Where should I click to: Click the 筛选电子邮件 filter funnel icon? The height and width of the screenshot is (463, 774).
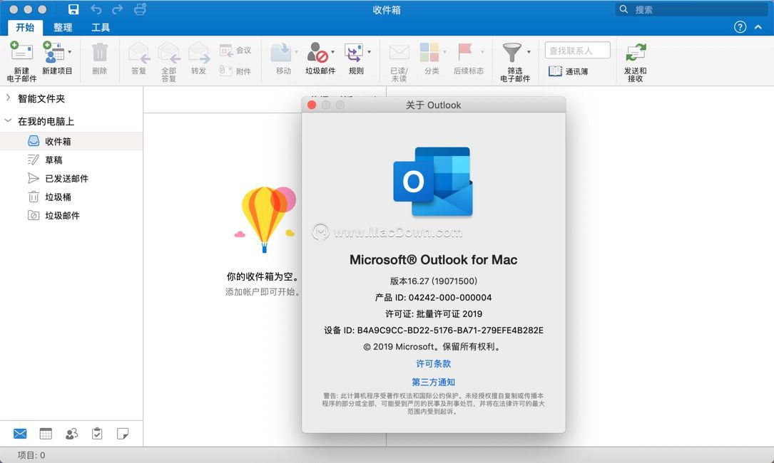[512, 52]
